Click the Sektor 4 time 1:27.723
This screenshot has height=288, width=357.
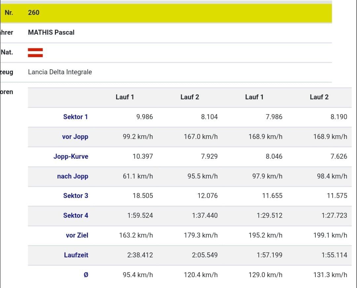coord(334,215)
